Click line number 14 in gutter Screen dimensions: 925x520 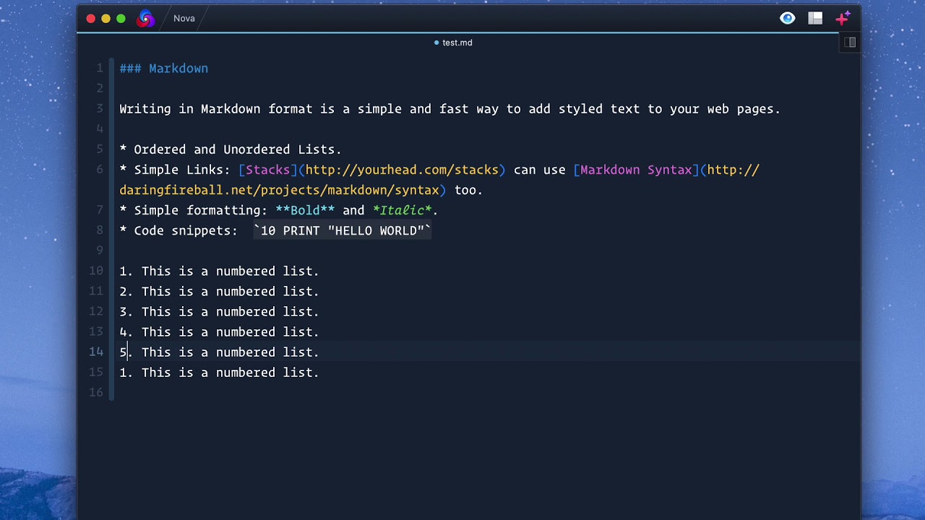coord(96,352)
